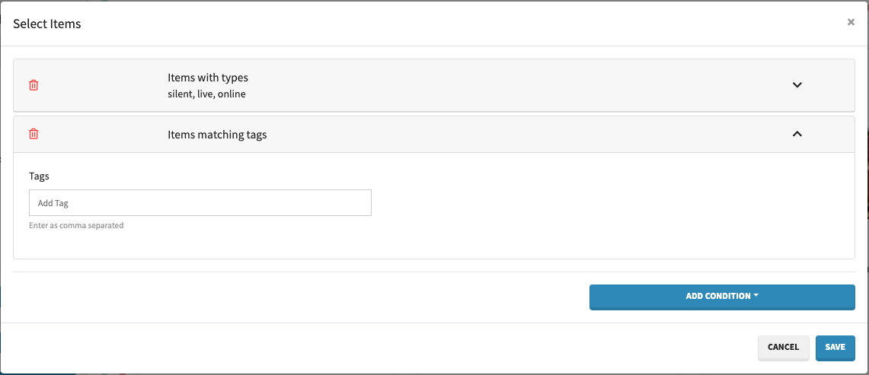Delete the Items matching tags condition

click(x=34, y=134)
